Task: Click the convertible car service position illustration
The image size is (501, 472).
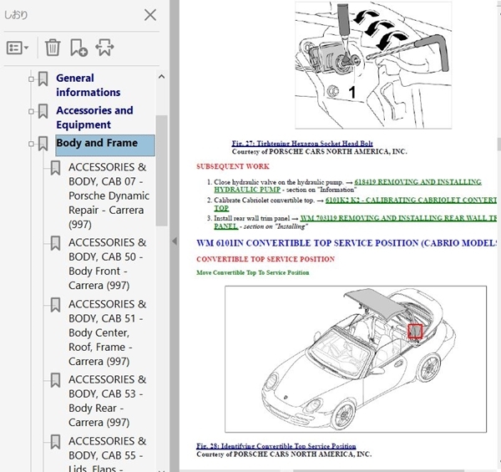Action: point(356,359)
